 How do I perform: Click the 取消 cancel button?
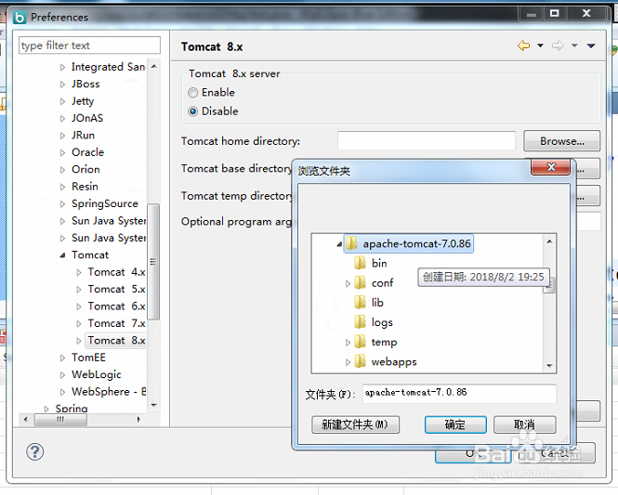[x=524, y=424]
